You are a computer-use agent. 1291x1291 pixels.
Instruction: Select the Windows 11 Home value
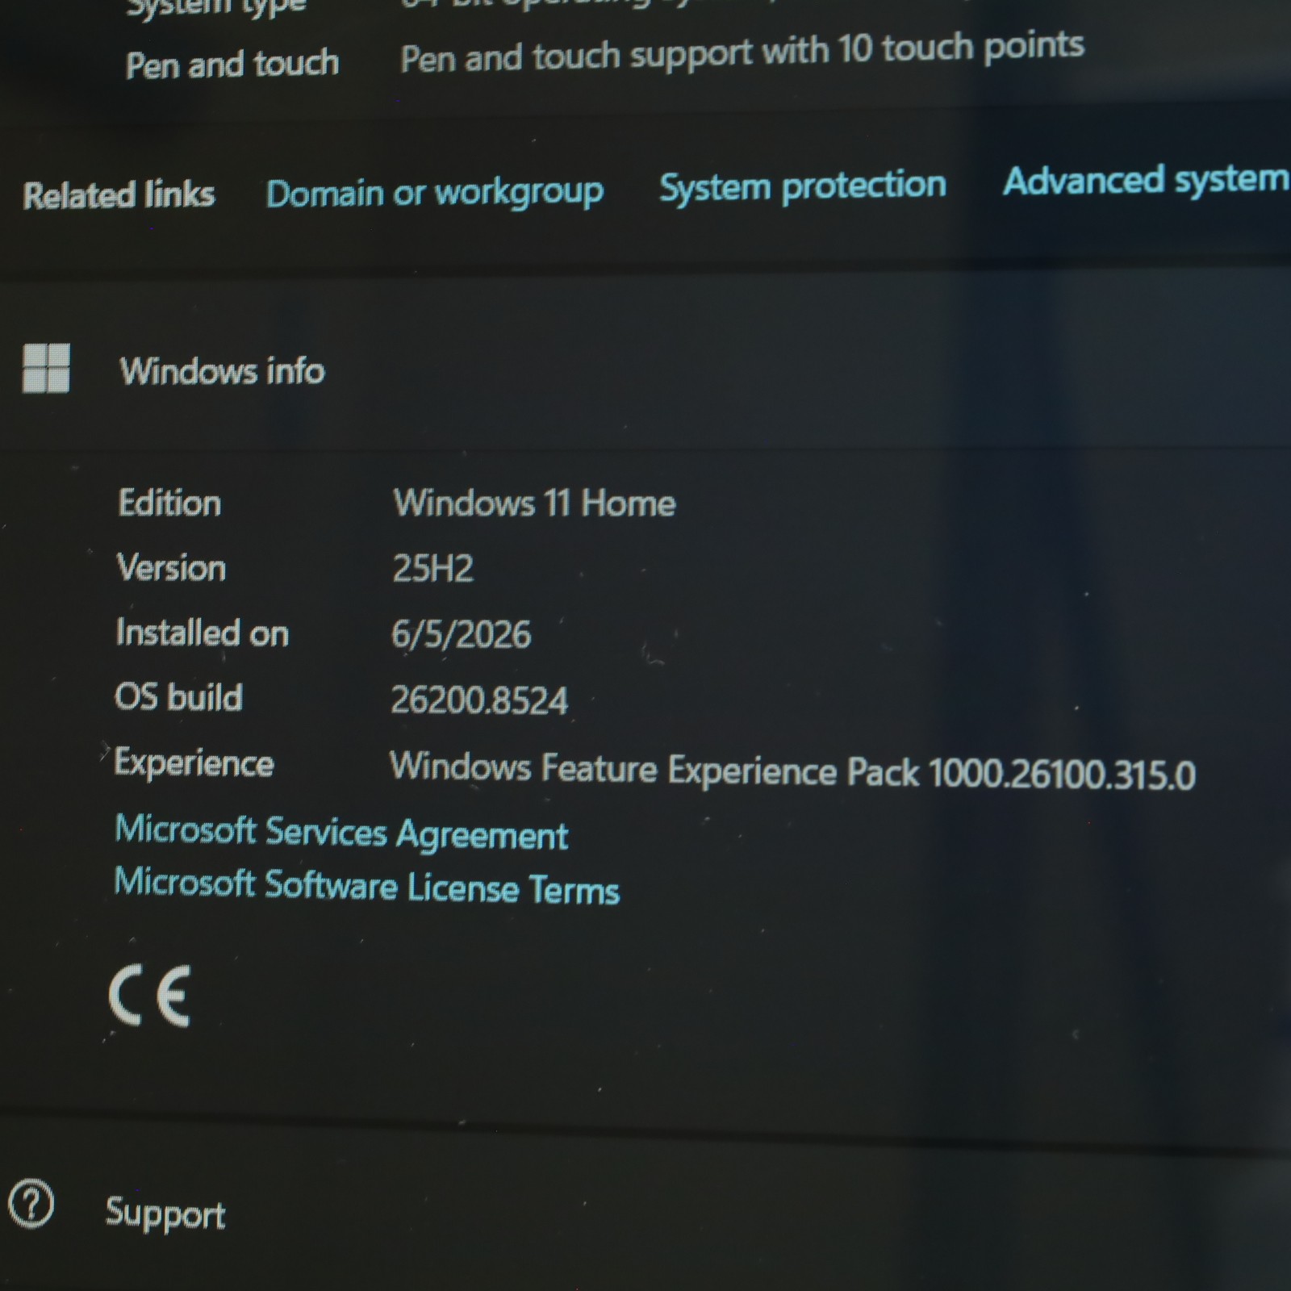coord(534,503)
